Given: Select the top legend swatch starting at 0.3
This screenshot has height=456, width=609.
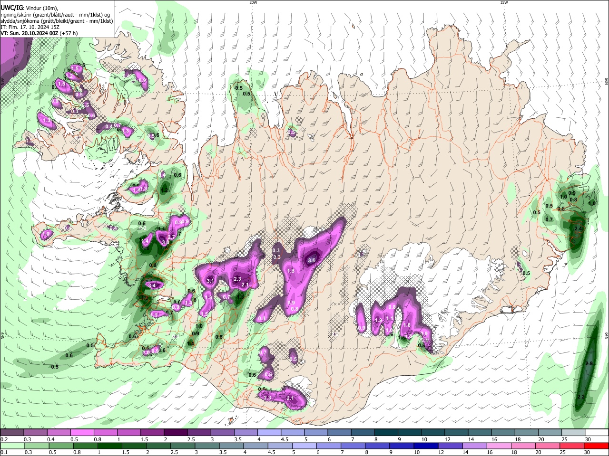Looking at the screenshot, I should click(x=36, y=433).
